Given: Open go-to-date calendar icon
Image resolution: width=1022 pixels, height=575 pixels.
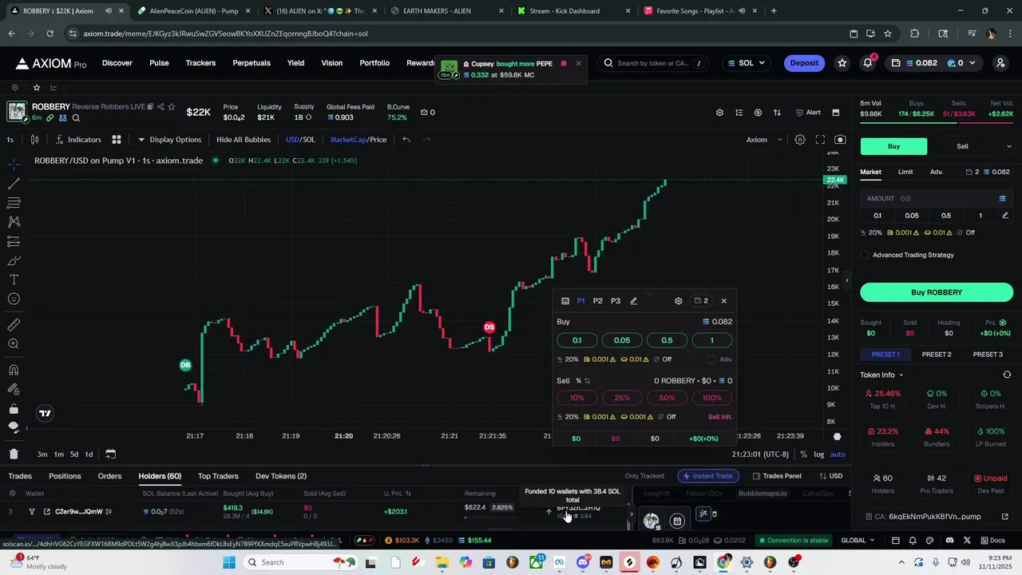Looking at the screenshot, I should [x=111, y=454].
